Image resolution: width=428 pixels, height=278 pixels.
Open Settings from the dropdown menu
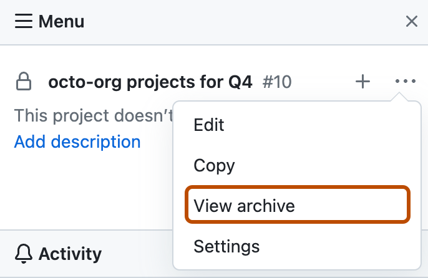[226, 246]
